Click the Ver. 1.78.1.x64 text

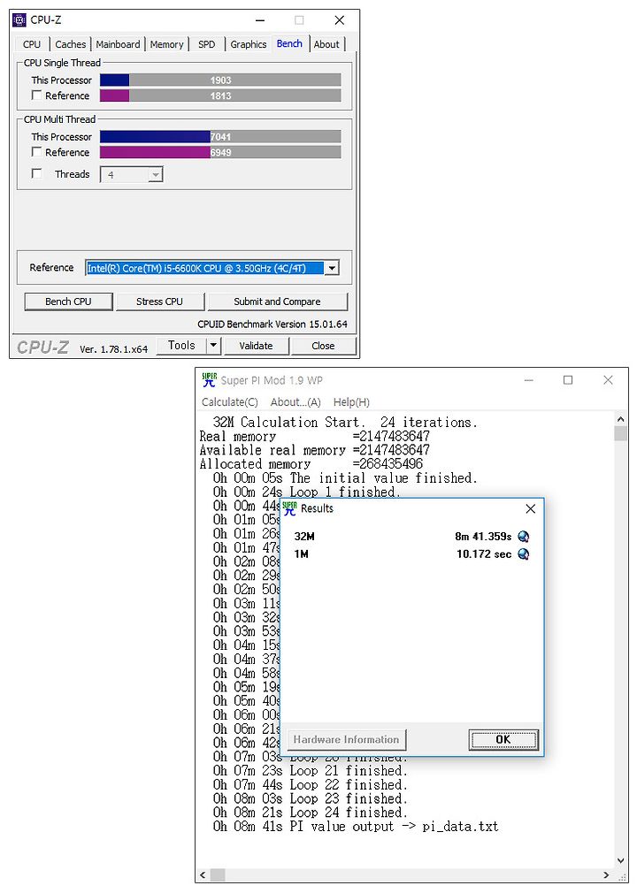[113, 349]
